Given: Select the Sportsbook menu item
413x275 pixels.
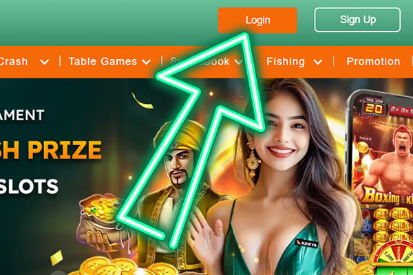Looking at the screenshot, I should [x=200, y=61].
